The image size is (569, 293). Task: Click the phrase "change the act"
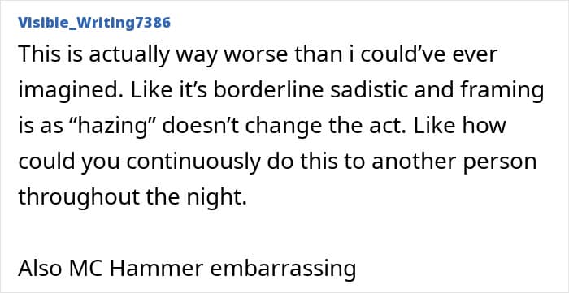click(328, 126)
